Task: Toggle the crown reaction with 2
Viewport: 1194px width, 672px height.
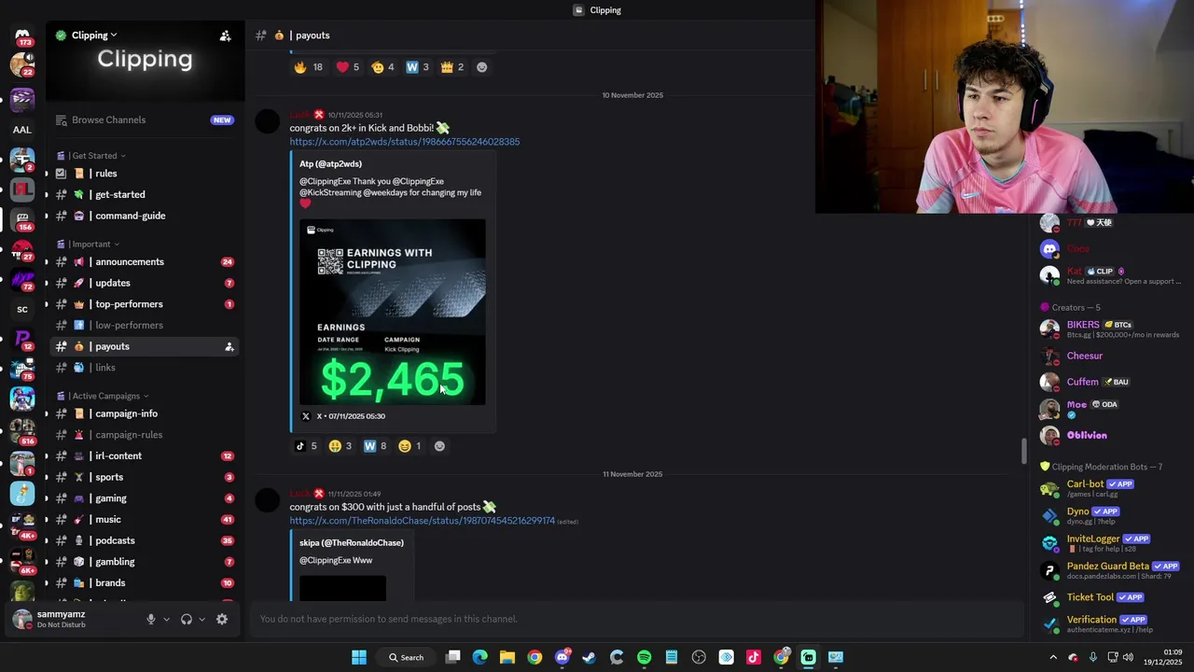Action: pos(451,67)
